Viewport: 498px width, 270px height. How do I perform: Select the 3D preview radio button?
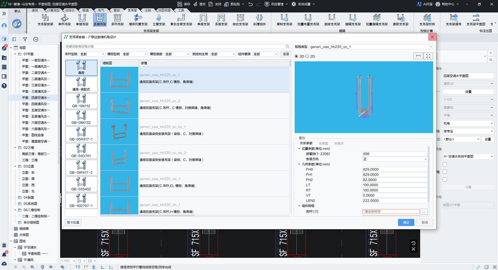(x=296, y=56)
